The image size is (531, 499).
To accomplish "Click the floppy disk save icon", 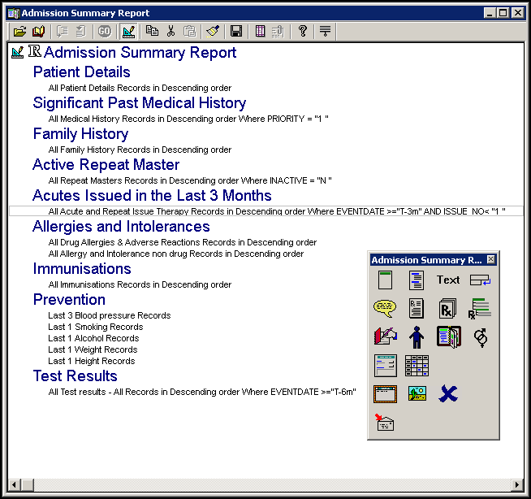I will [236, 32].
